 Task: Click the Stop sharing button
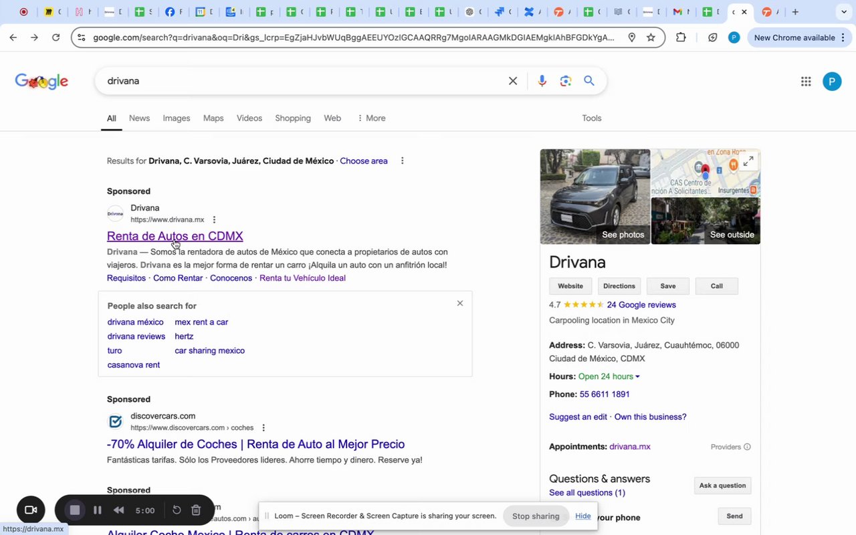[x=536, y=516]
